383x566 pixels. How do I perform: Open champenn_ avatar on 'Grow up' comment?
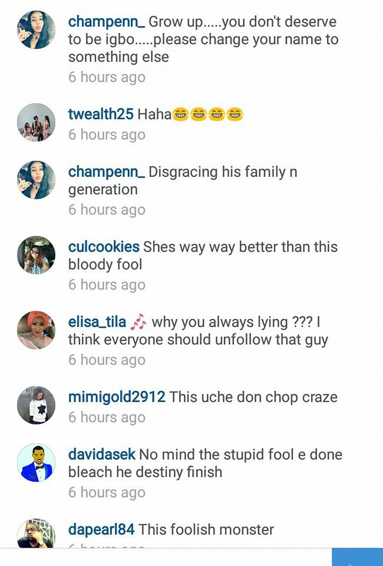pyautogui.click(x=36, y=29)
